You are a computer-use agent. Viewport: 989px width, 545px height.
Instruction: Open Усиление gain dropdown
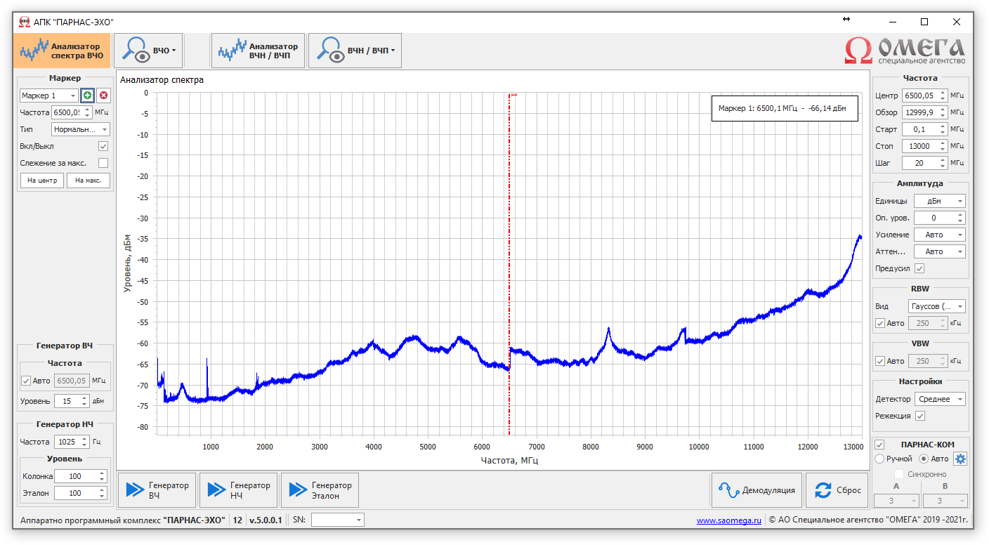pyautogui.click(x=940, y=235)
